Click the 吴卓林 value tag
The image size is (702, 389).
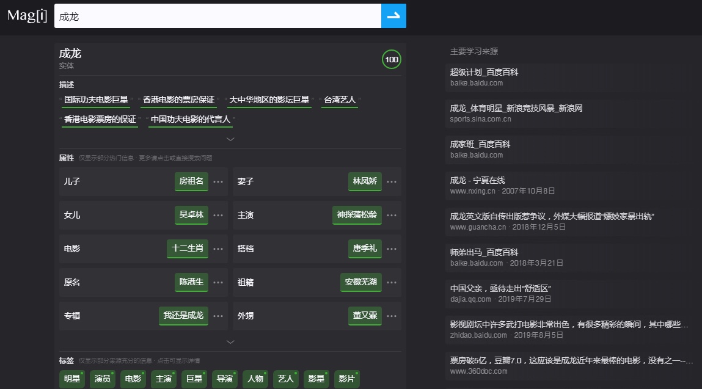191,215
